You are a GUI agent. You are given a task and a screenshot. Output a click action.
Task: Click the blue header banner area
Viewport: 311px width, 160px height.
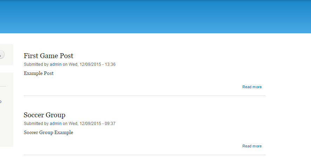tap(155, 16)
